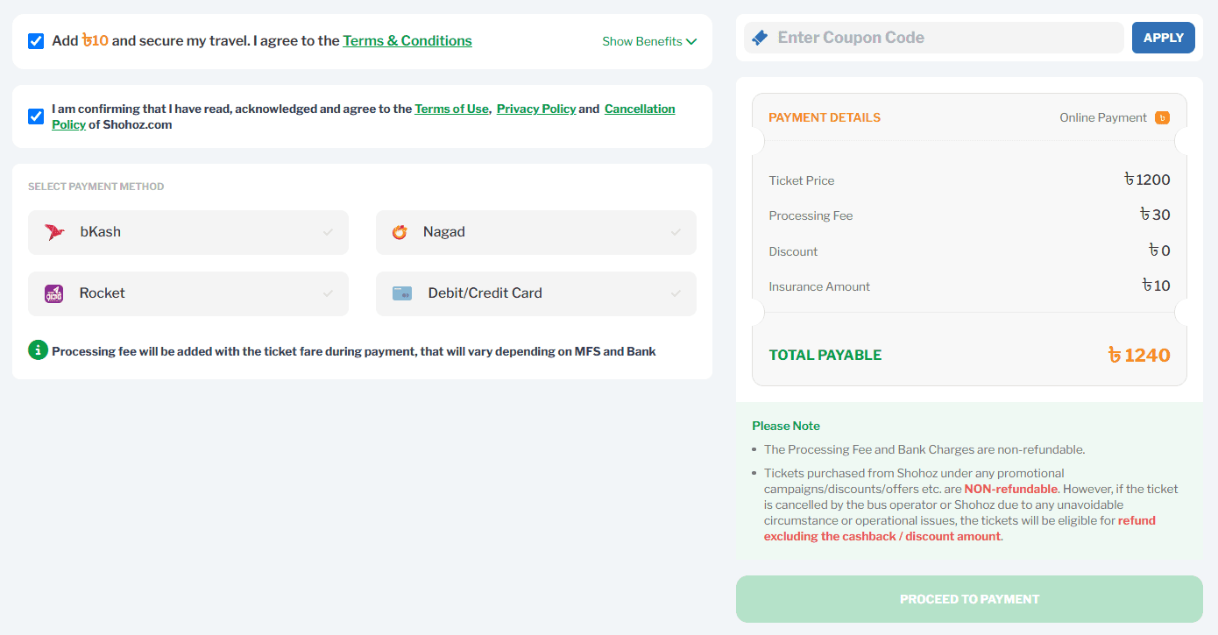The width and height of the screenshot is (1218, 635).
Task: Click the Rocket purple logo icon
Action: tap(54, 293)
